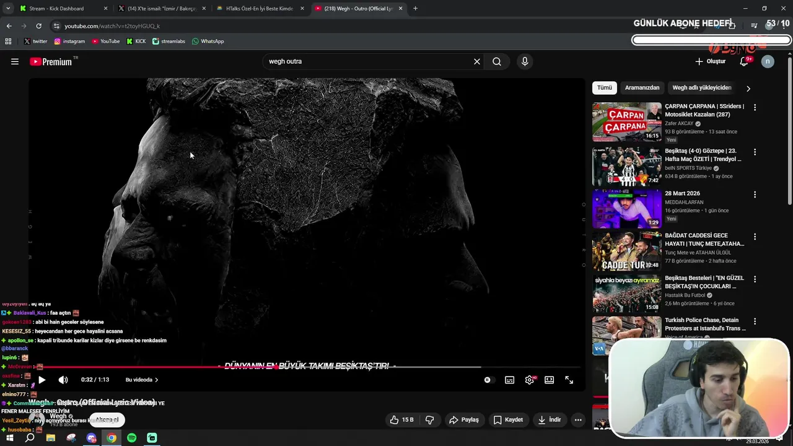Viewport: 793px width, 446px height.
Task: Open Beşiktaş Besteleri video title
Action: pos(704,282)
